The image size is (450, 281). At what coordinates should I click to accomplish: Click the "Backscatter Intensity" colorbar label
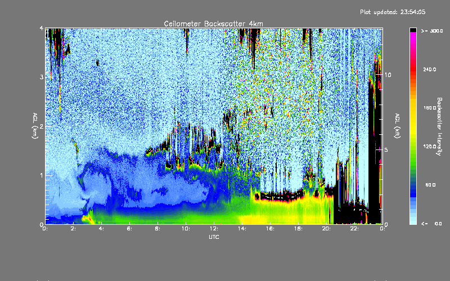pos(439,126)
